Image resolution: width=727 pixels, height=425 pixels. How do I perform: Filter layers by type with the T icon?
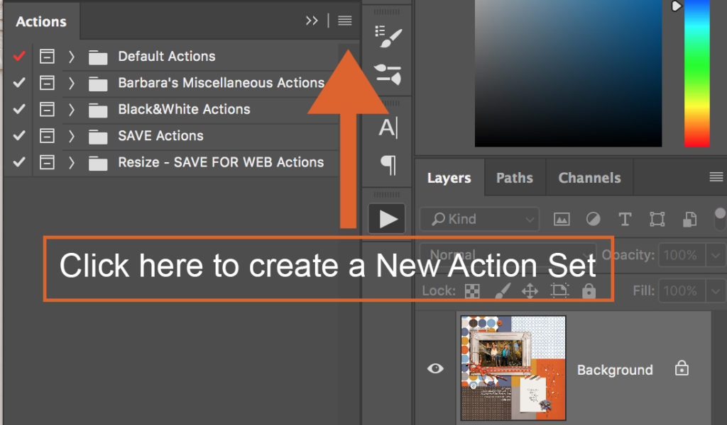point(624,220)
